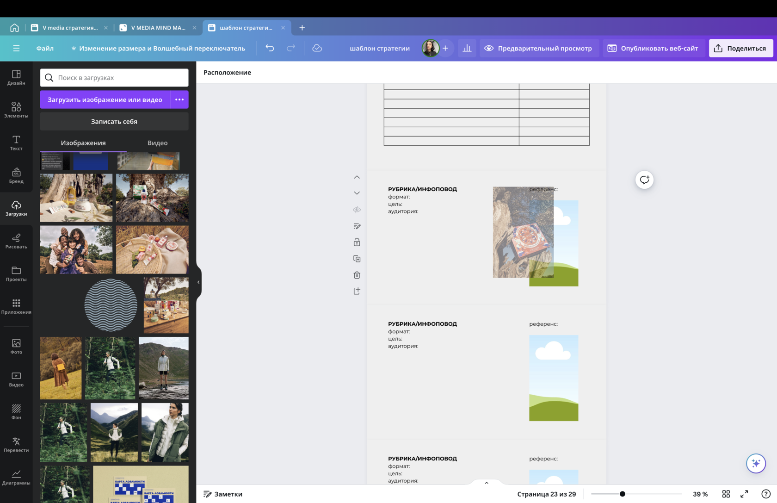Adjust the zoom slider handle

[x=623, y=494]
